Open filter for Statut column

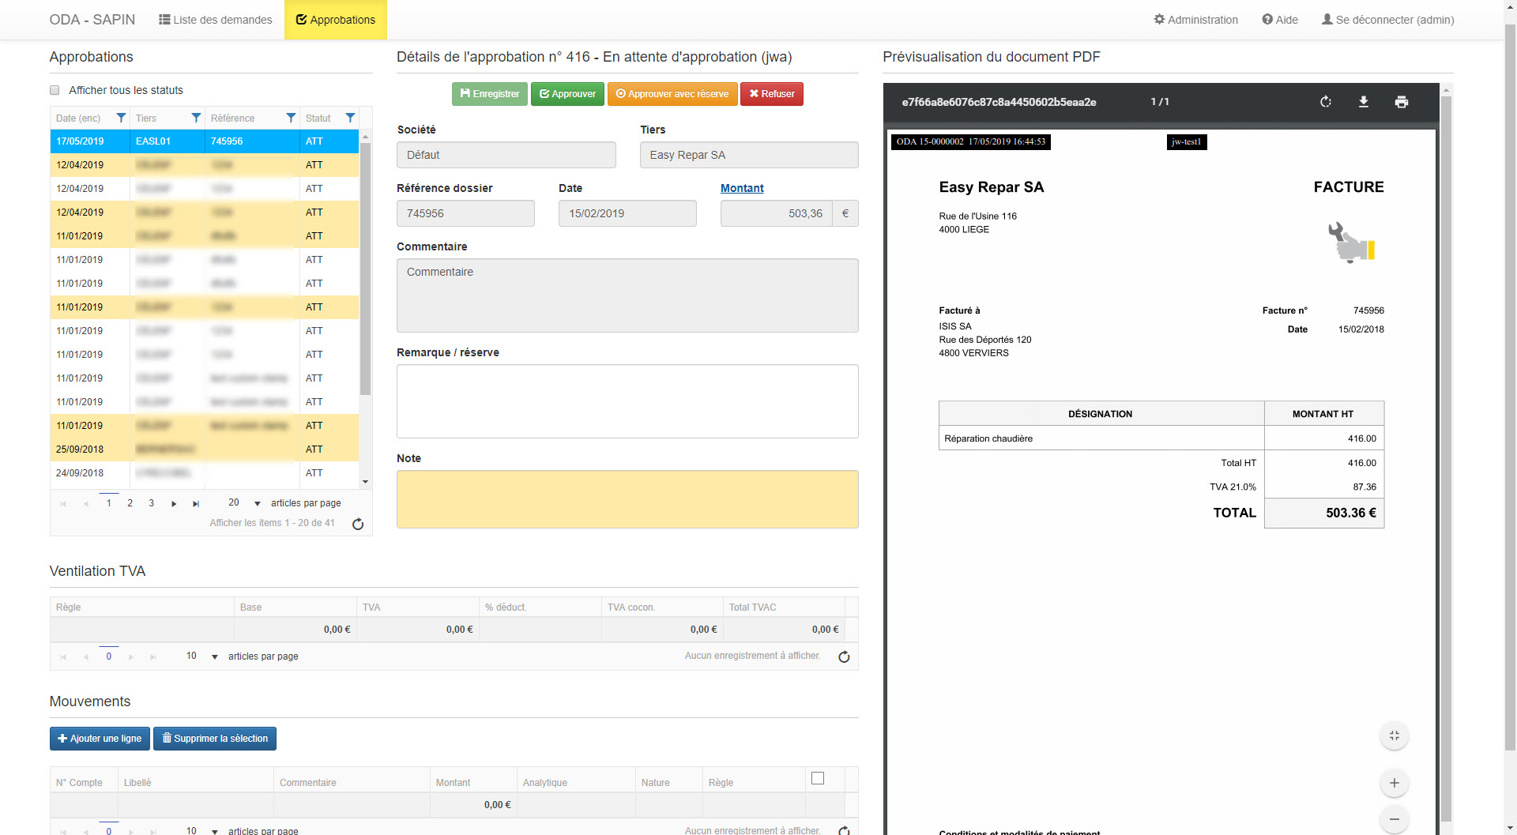(x=350, y=118)
